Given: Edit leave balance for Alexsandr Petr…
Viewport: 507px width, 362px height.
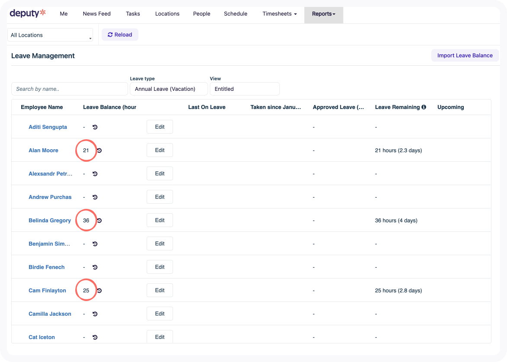Looking at the screenshot, I should tap(160, 173).
